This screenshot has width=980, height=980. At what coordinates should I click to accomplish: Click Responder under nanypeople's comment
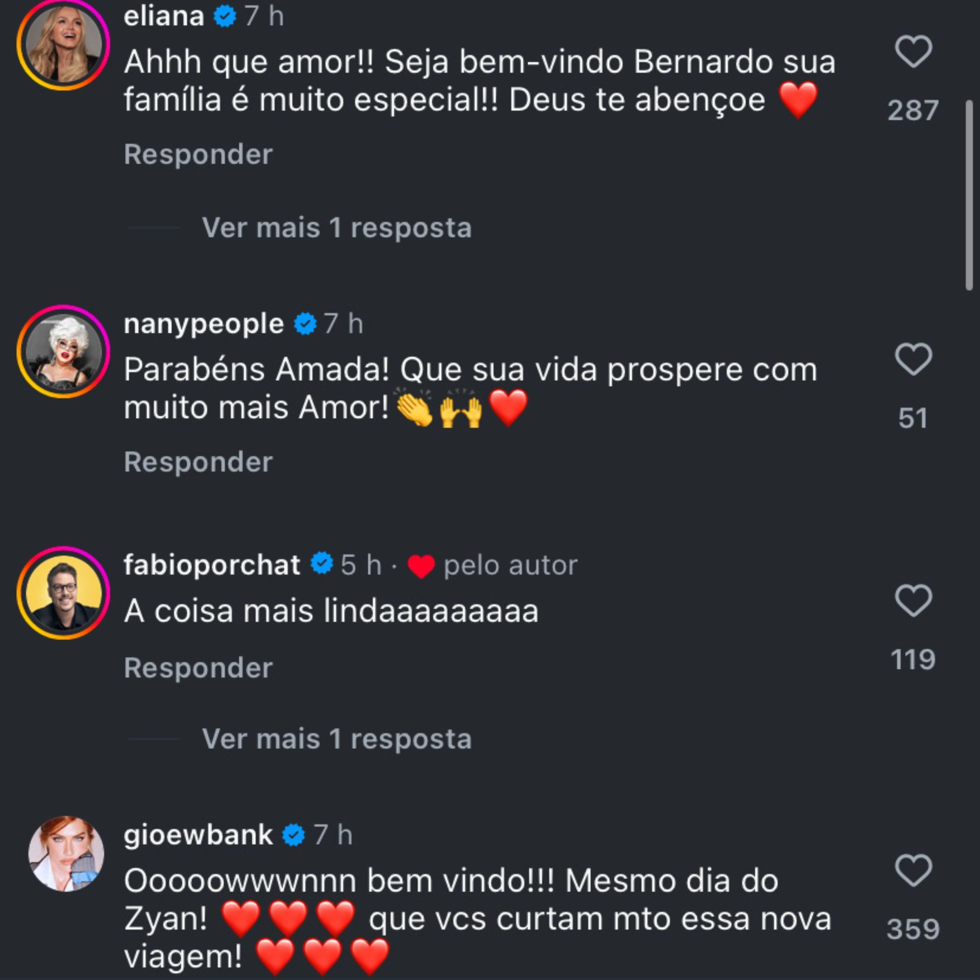coord(198,462)
